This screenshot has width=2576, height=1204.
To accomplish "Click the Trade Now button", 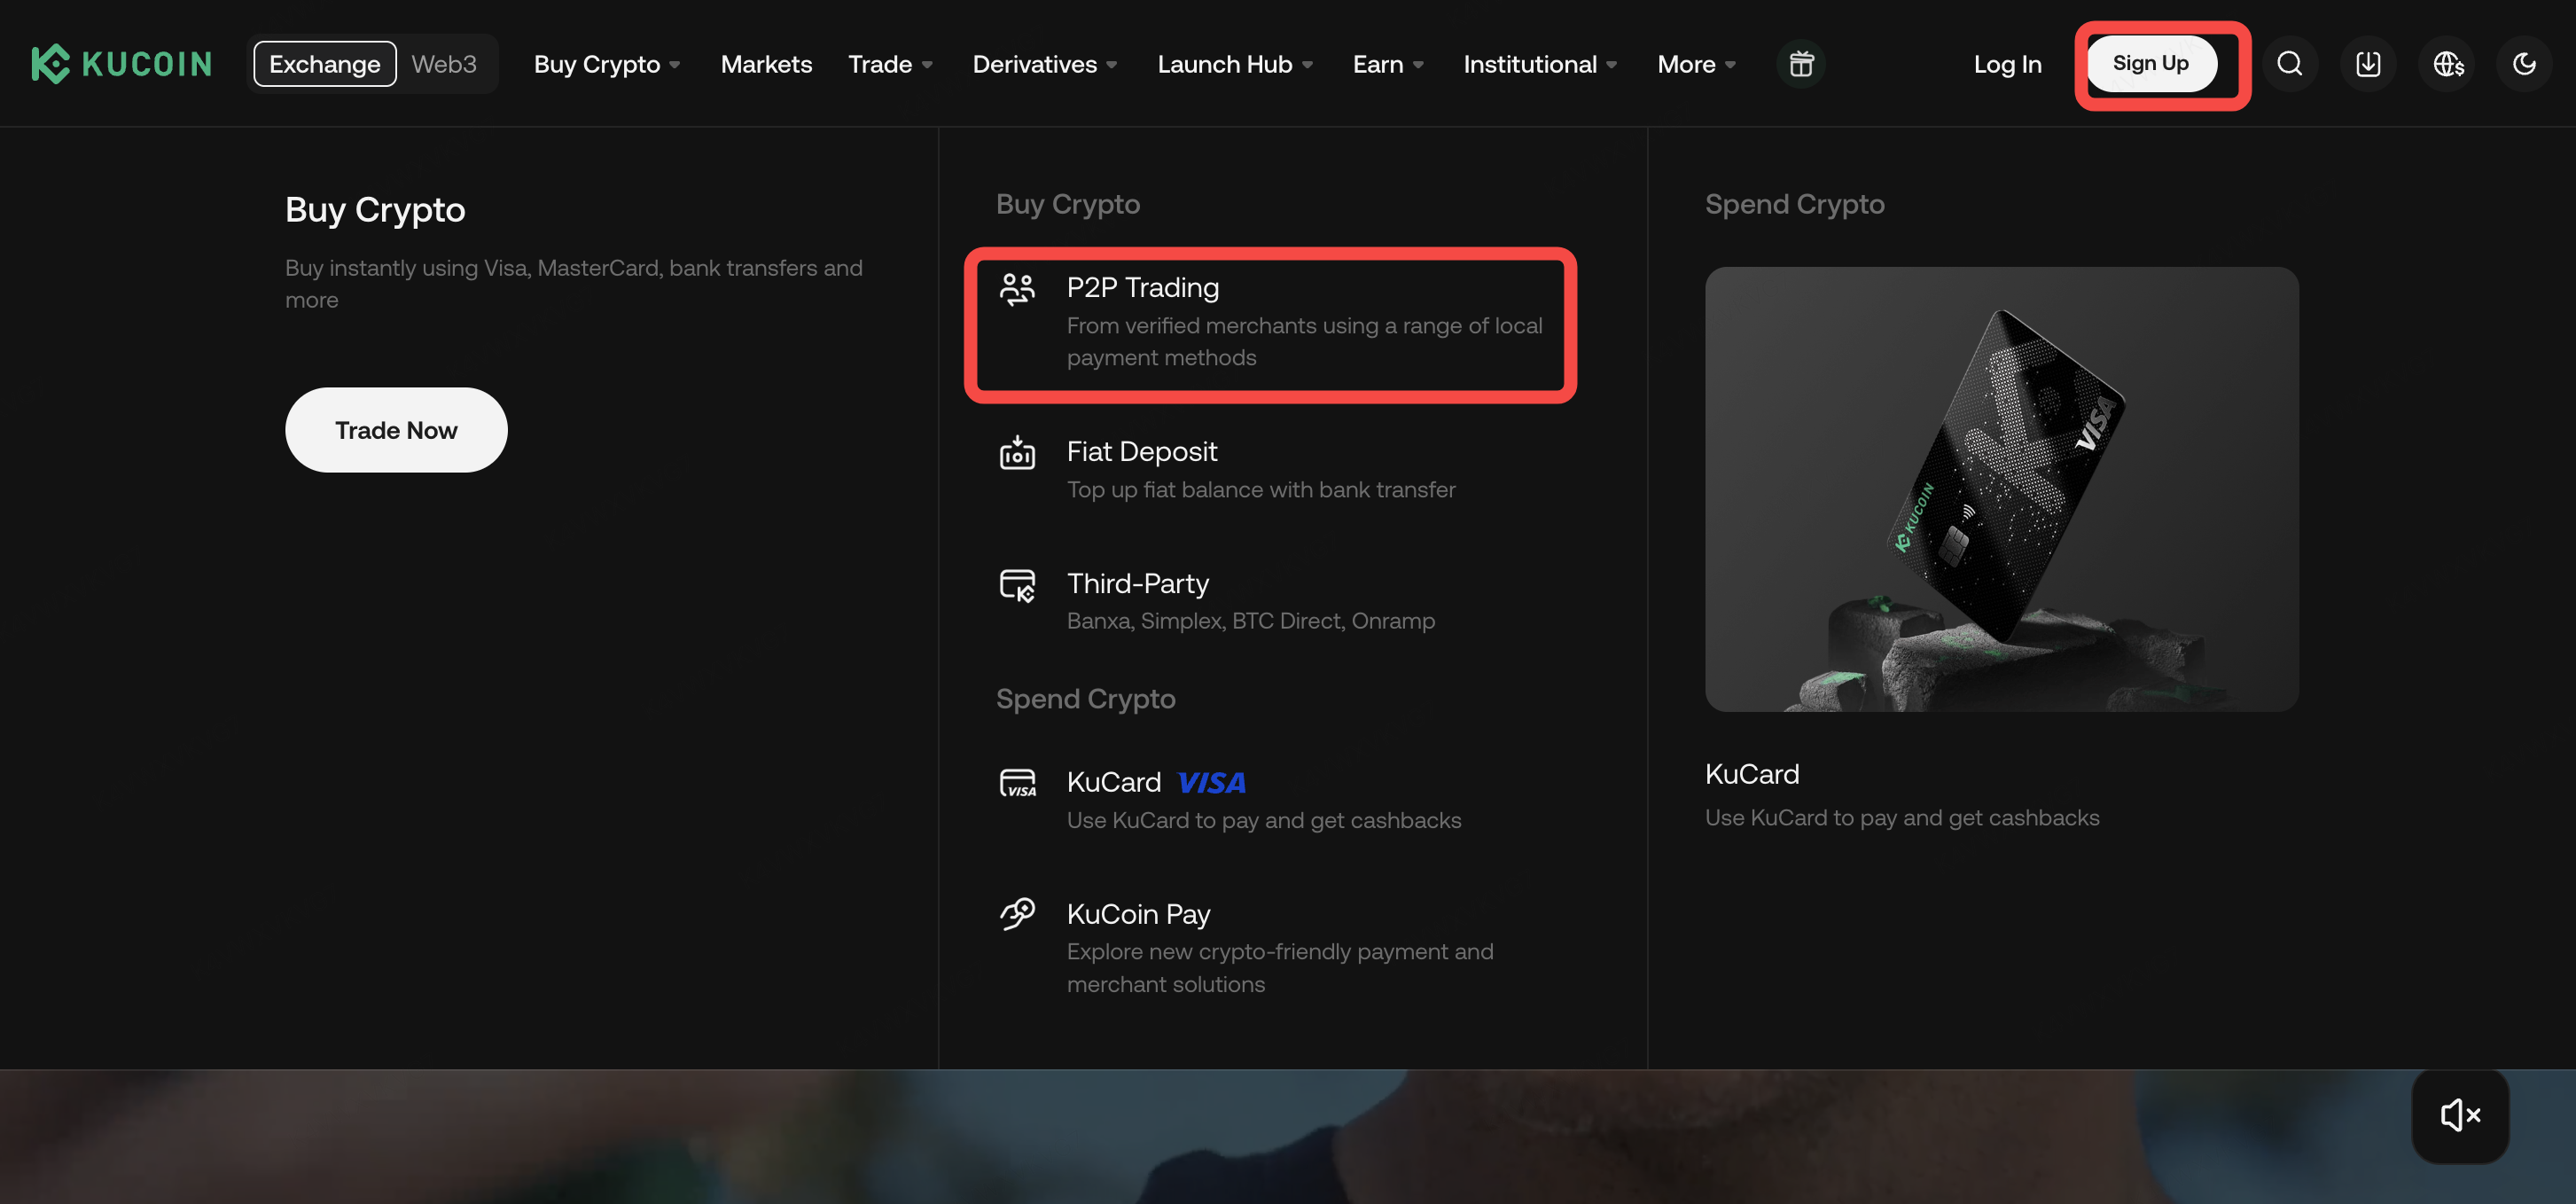I will point(395,430).
